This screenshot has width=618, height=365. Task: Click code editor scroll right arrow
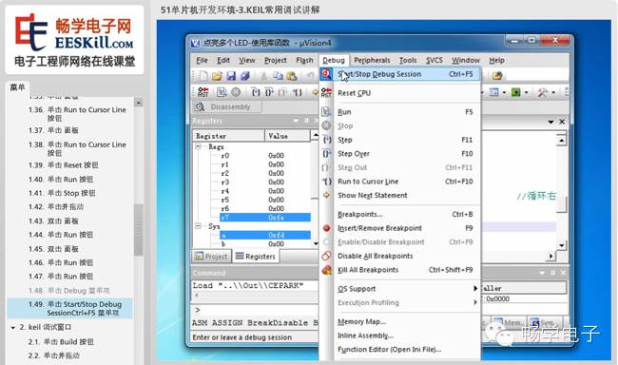[x=551, y=257]
